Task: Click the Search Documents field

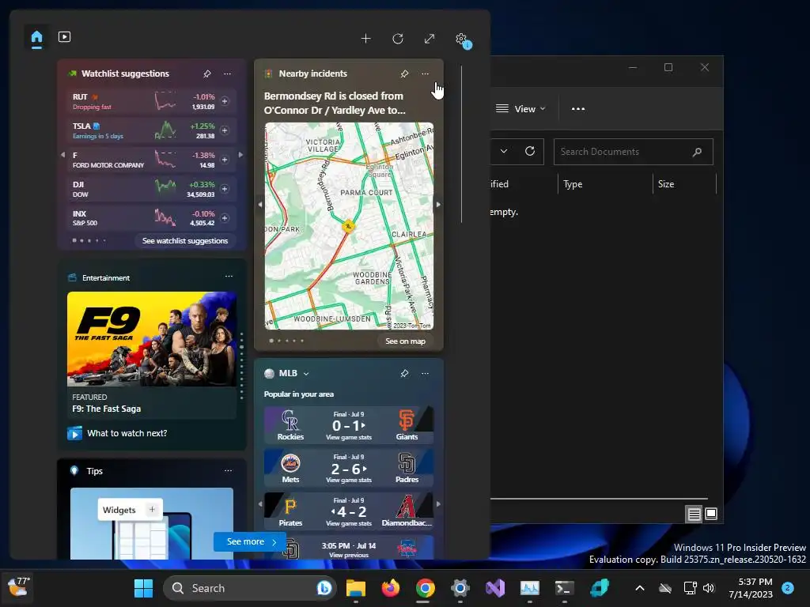Action: pyautogui.click(x=634, y=152)
